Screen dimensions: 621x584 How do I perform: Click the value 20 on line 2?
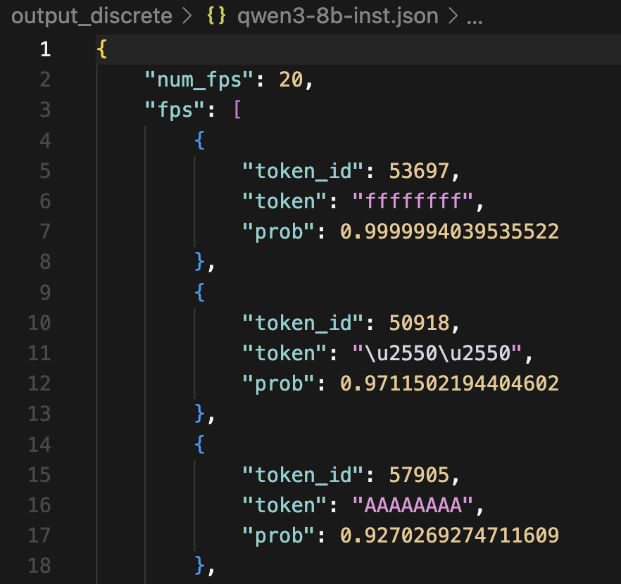tap(291, 80)
